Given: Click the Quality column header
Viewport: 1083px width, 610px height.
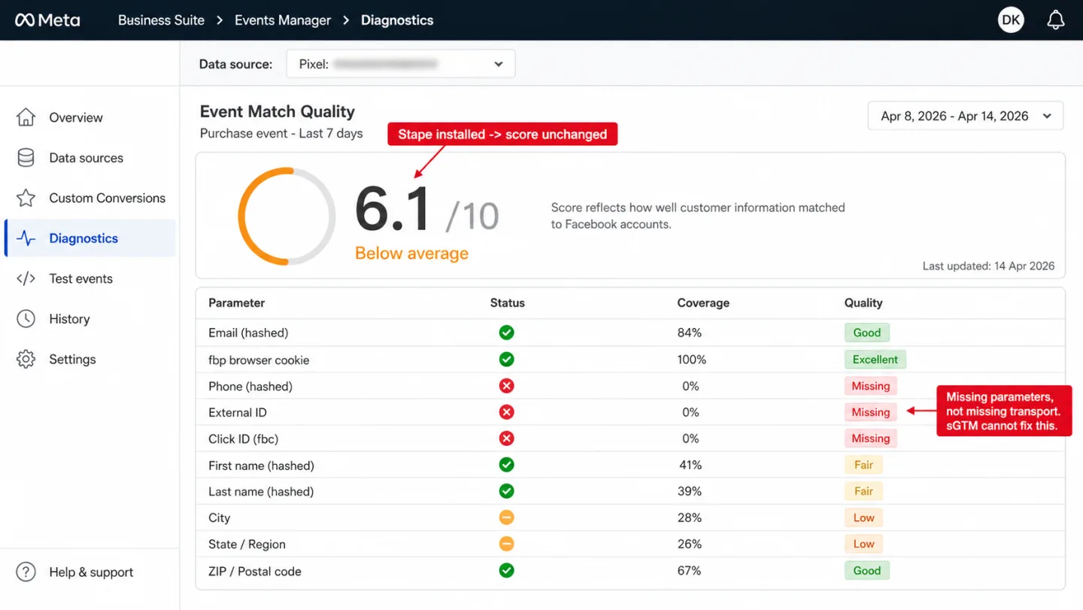Looking at the screenshot, I should [863, 303].
